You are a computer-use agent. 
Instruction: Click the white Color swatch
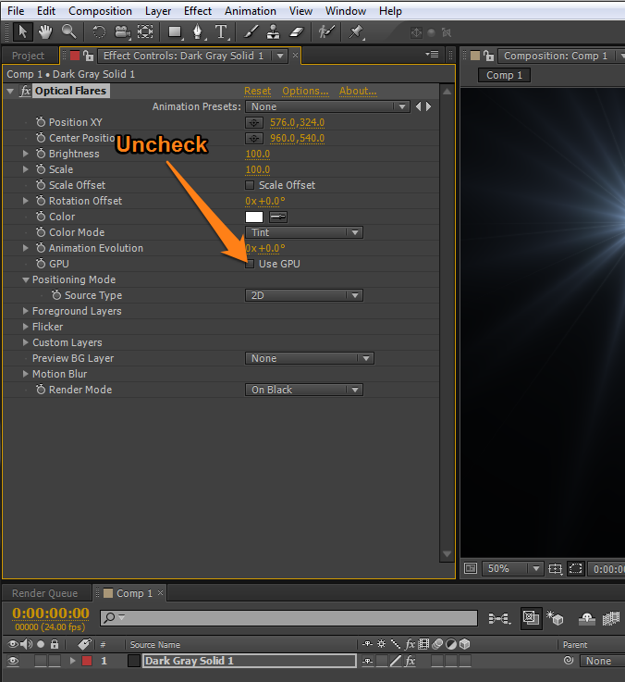[253, 217]
